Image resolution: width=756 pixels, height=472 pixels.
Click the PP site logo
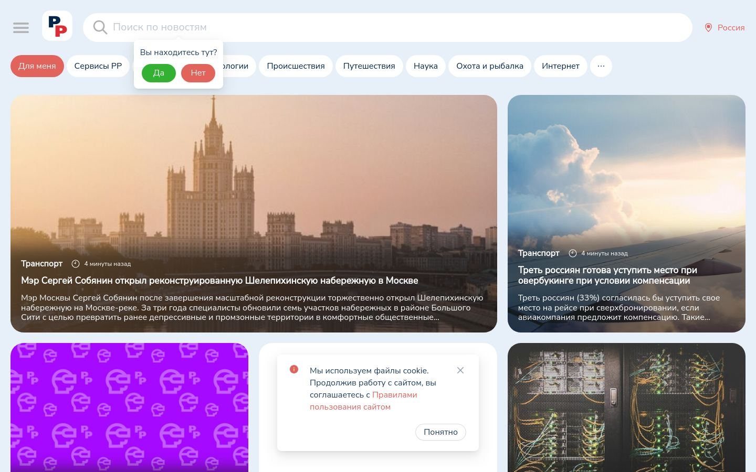57,26
